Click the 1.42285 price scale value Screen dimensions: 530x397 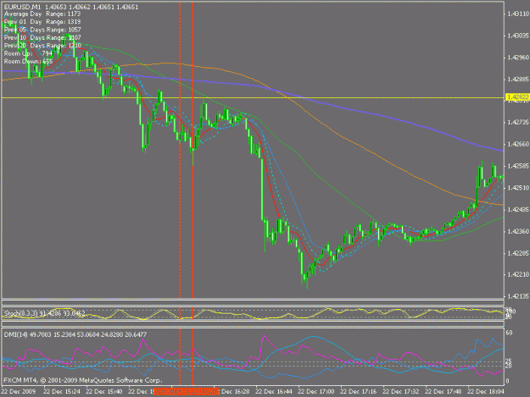coord(518,253)
